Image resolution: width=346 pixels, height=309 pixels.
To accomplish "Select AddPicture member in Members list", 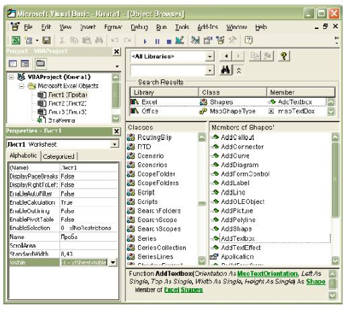I will (237, 211).
